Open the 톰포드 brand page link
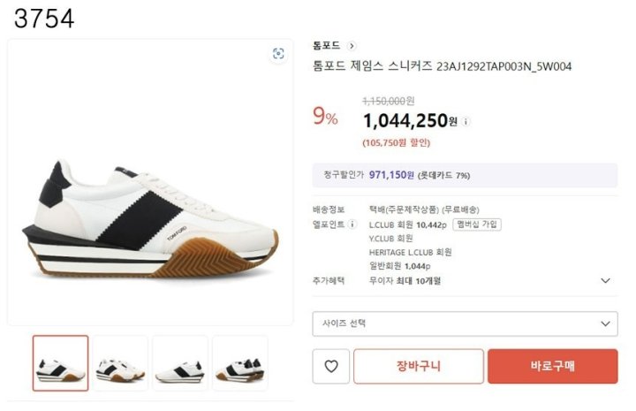The height and width of the screenshot is (411, 636). 326,45
